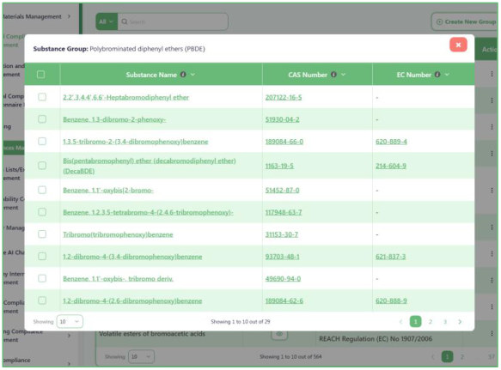The height and width of the screenshot is (370, 501).
Task: Click the search magnifier icon
Action: coord(125,21)
